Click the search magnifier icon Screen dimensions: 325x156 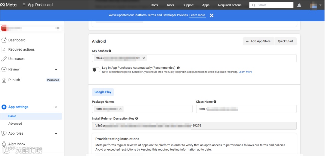click(254, 5)
